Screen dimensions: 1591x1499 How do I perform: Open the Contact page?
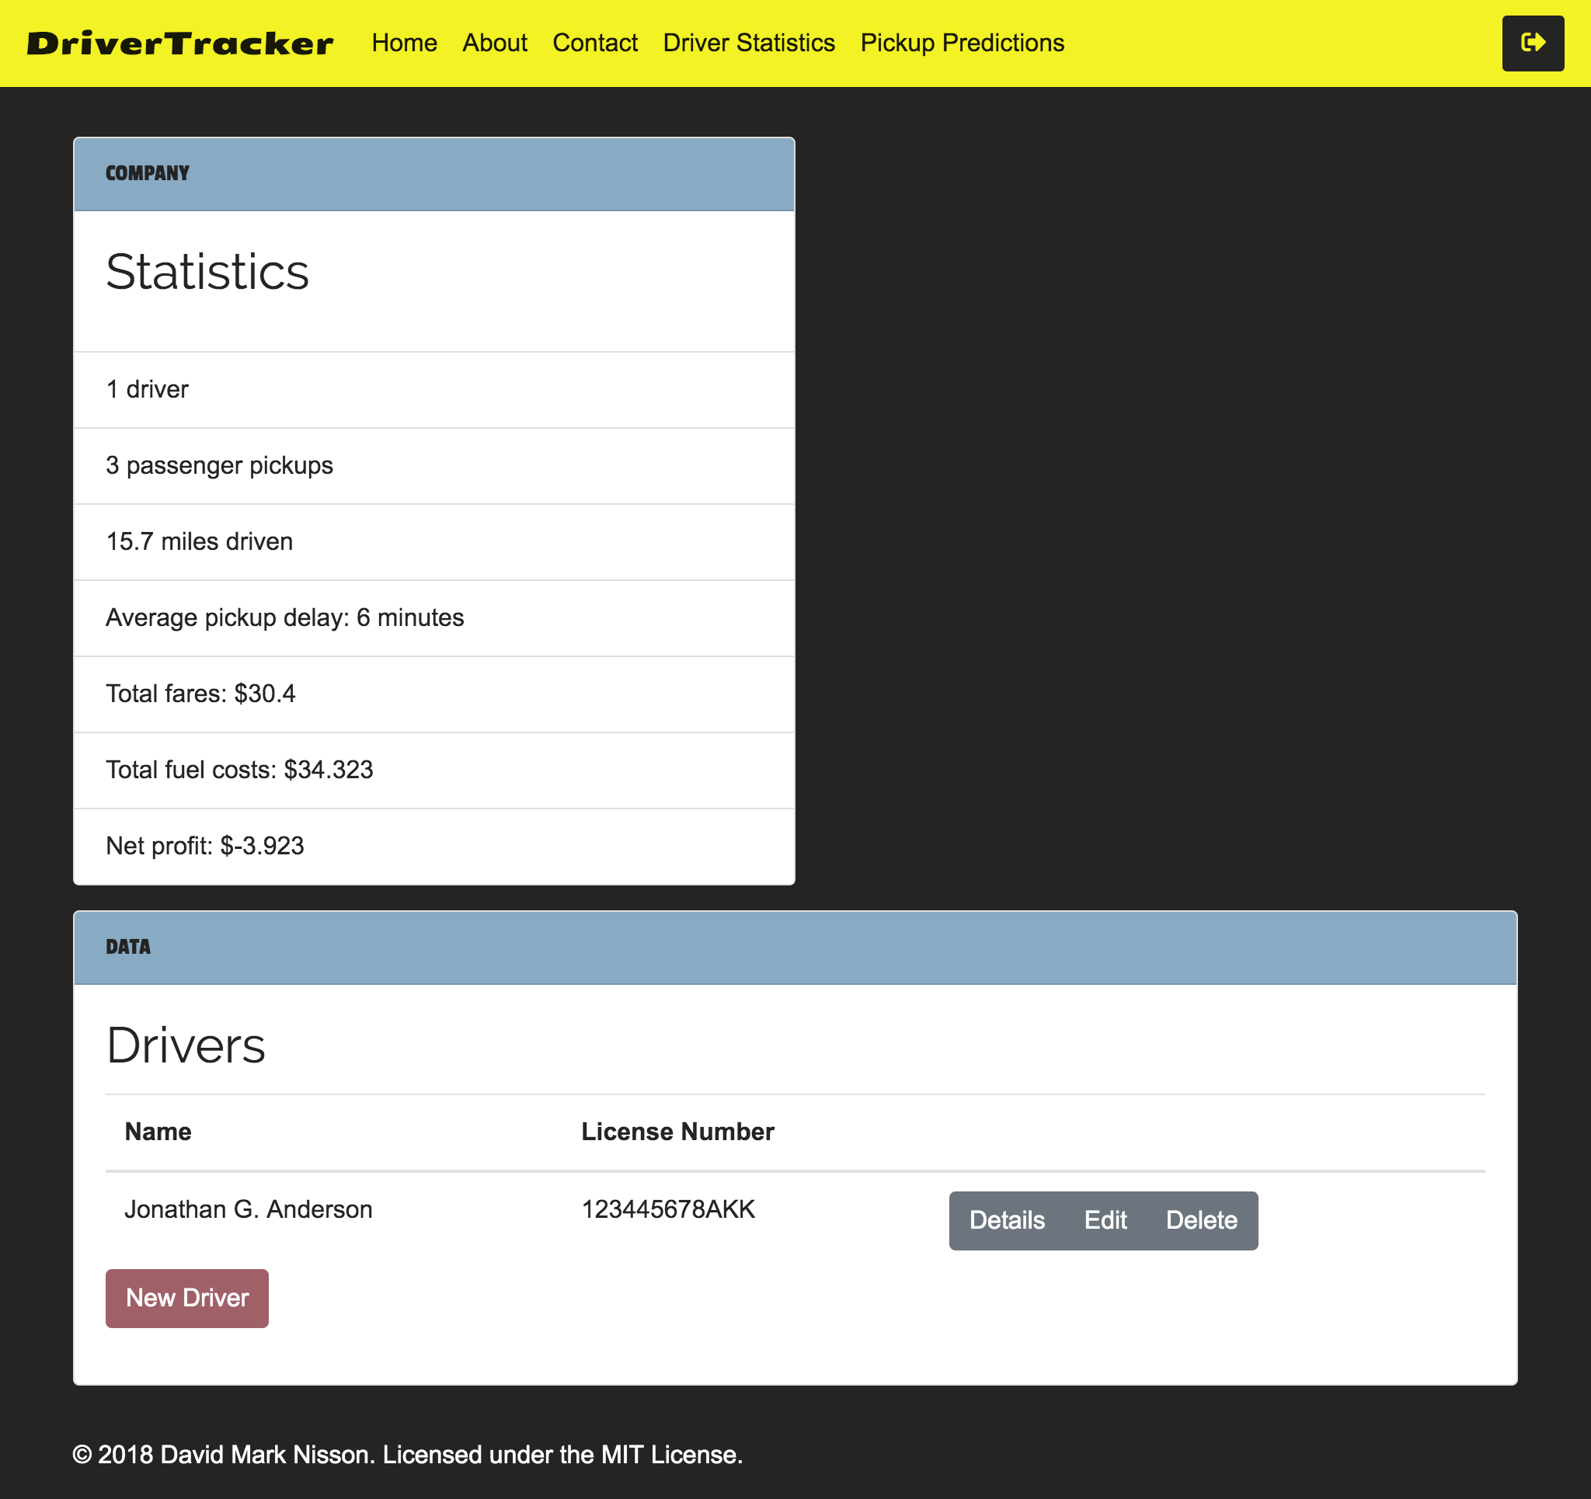(x=594, y=43)
